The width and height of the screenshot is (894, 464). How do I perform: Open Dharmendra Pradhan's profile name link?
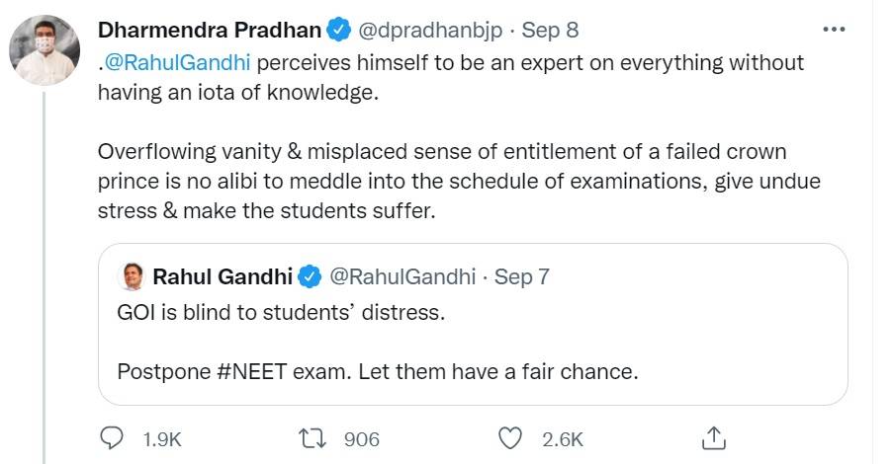[210, 31]
